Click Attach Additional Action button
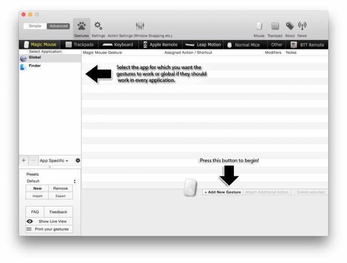 tap(267, 192)
